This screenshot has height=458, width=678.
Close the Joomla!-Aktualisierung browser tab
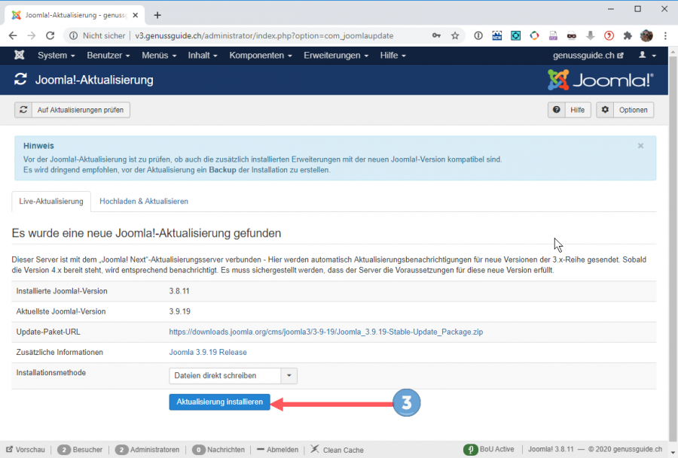[x=136, y=15]
